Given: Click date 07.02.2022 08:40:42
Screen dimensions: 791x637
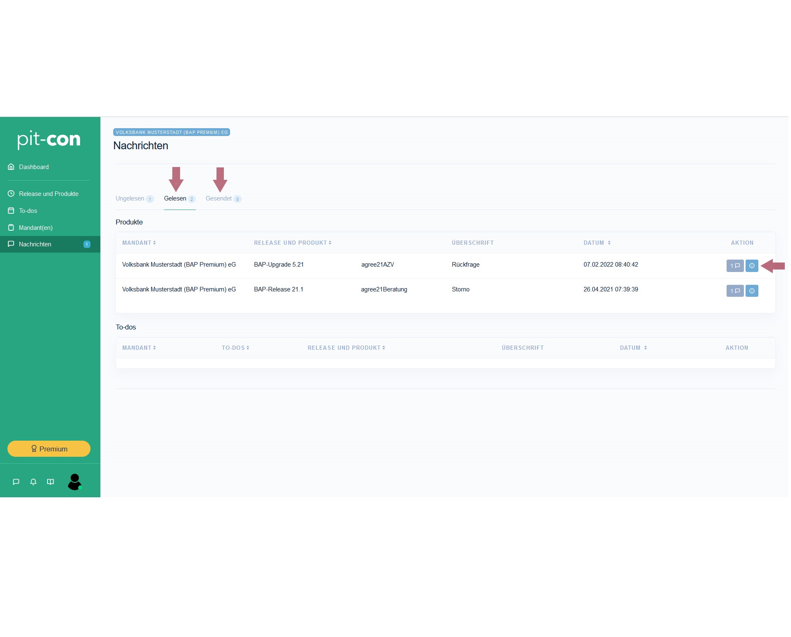Looking at the screenshot, I should tap(611, 265).
